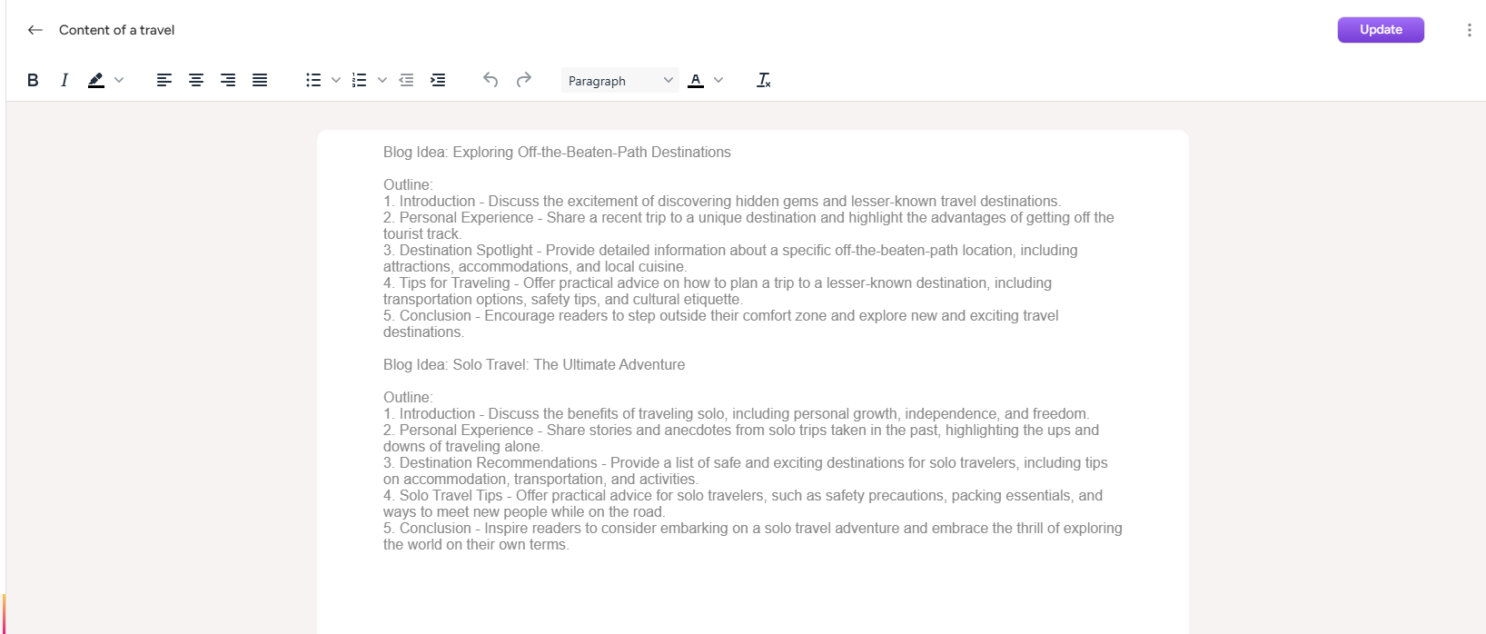
Task: Align text to the left
Action: (x=164, y=80)
